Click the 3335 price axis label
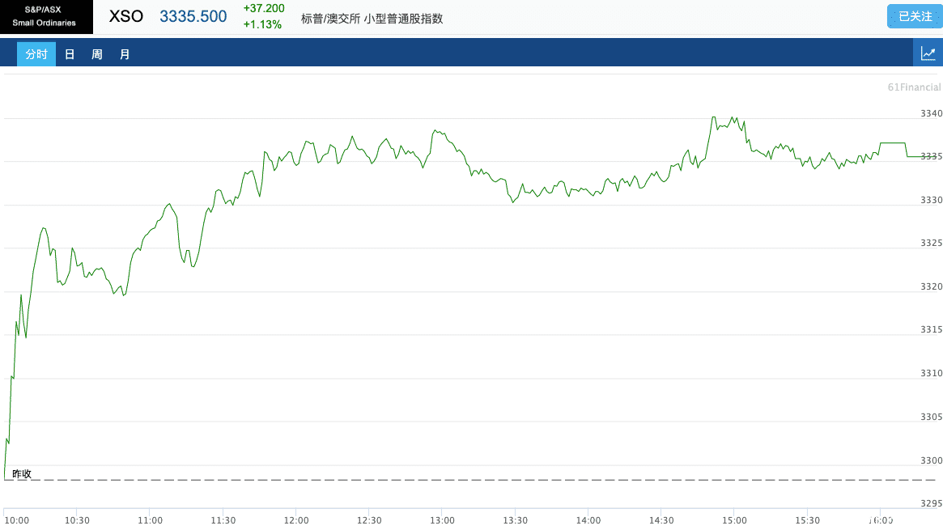This screenshot has height=530, width=943. pos(931,156)
